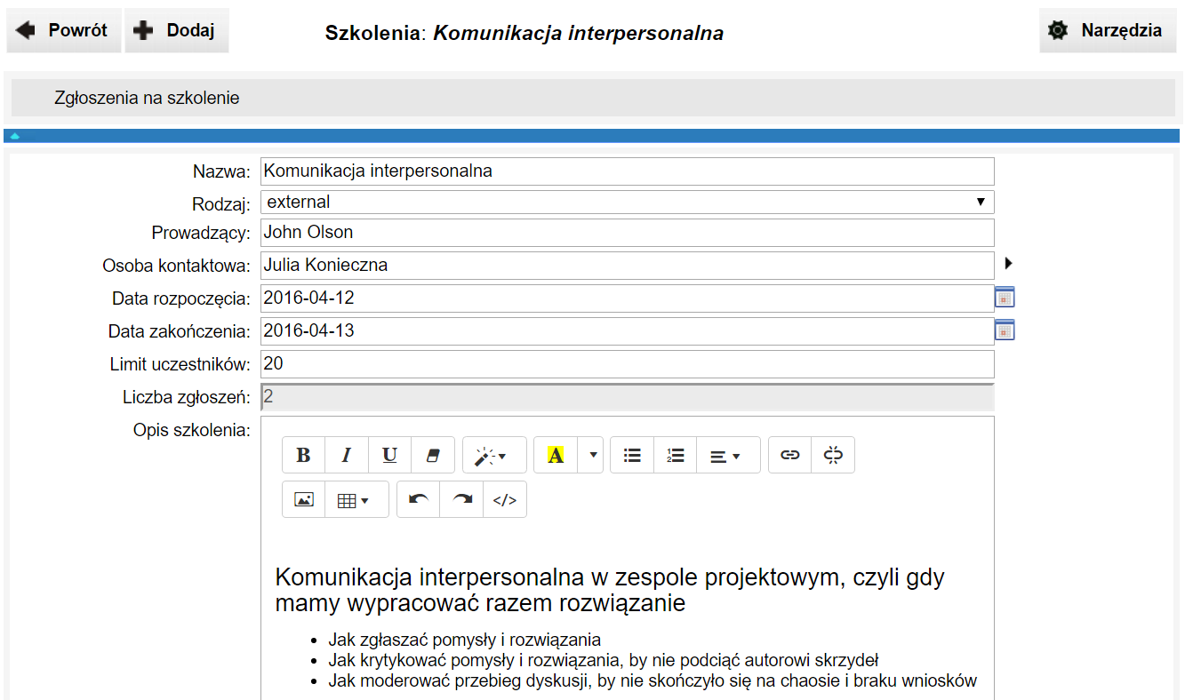Apply italic formatting in editor
The image size is (1185, 700).
(x=347, y=455)
